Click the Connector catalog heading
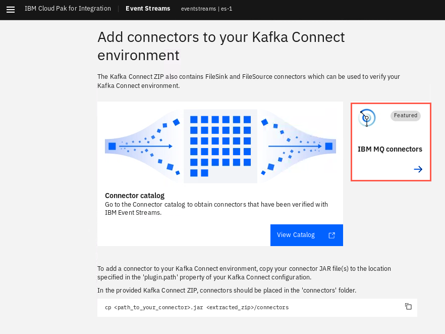The width and height of the screenshot is (445, 334). click(135, 196)
